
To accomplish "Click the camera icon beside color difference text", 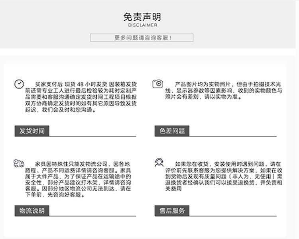I will (157, 84).
